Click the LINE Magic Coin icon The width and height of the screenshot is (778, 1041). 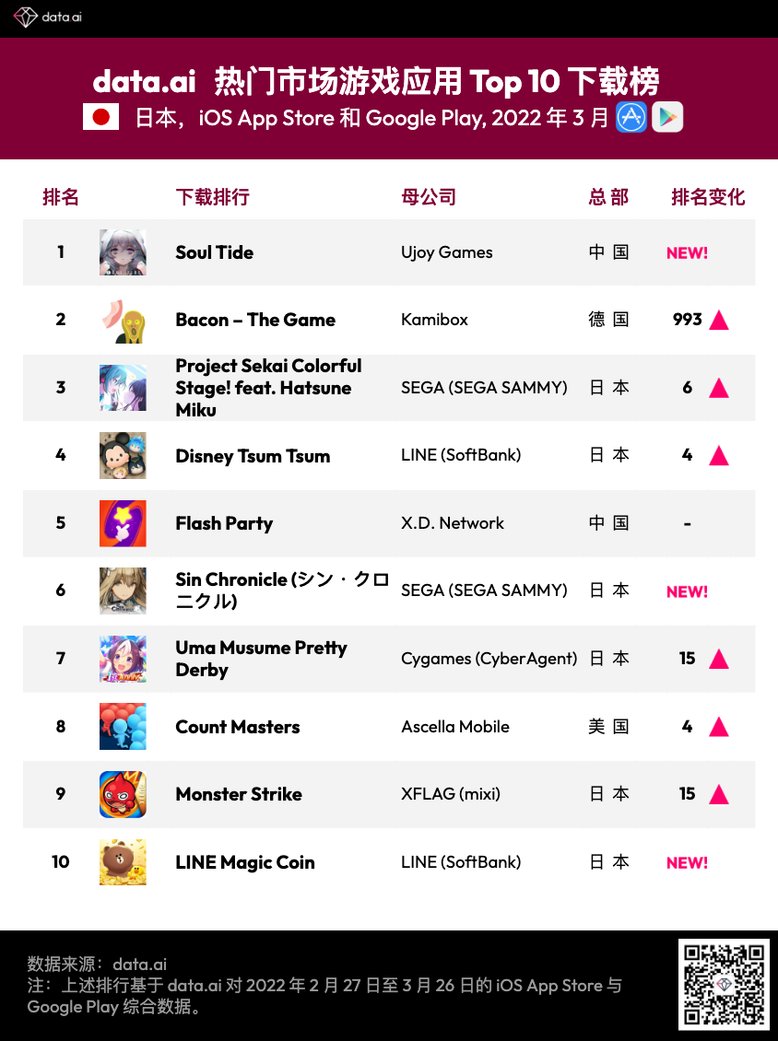point(123,862)
